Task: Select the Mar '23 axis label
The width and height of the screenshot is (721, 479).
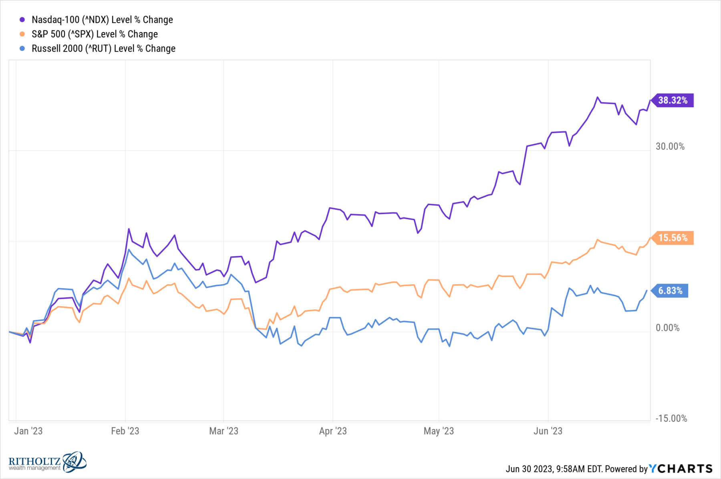Action: pyautogui.click(x=224, y=431)
